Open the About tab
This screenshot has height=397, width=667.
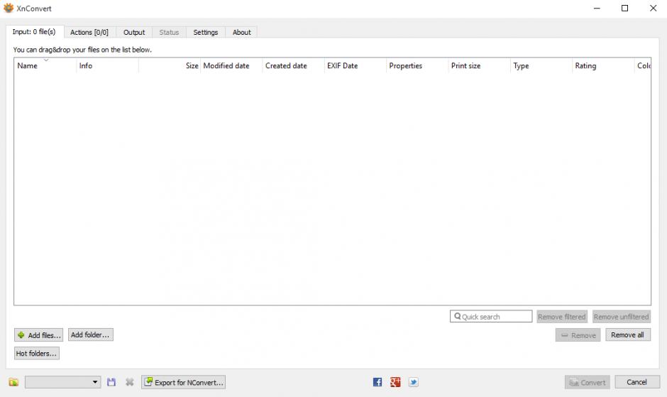click(x=242, y=33)
